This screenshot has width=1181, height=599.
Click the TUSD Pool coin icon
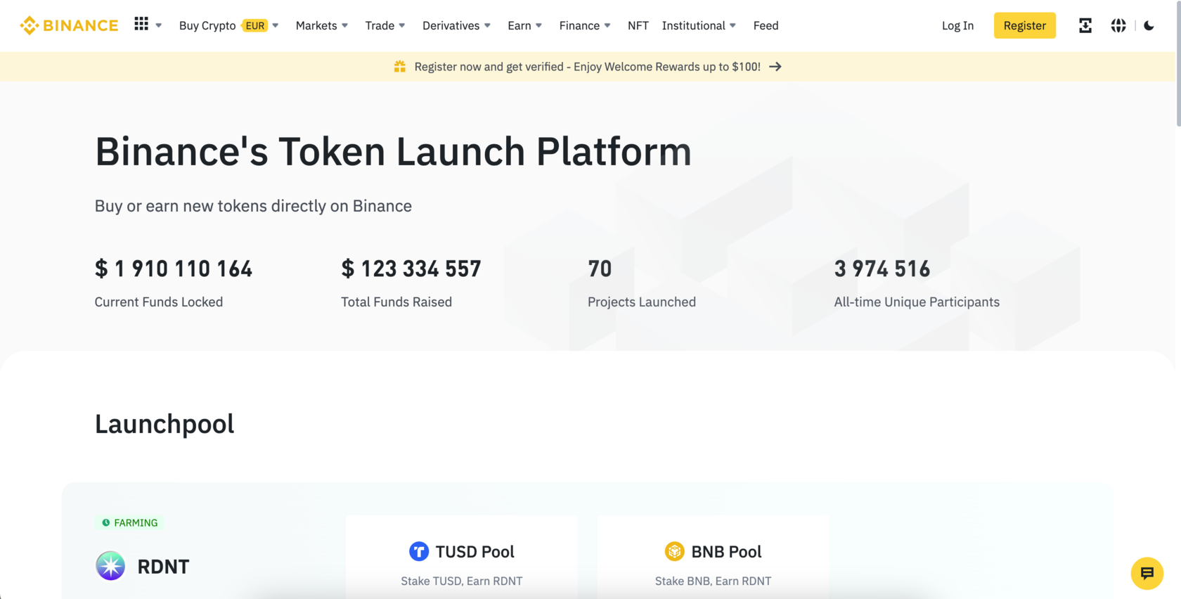coord(419,551)
